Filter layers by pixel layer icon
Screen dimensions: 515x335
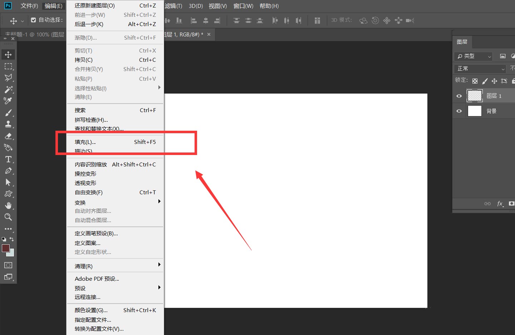pos(503,56)
